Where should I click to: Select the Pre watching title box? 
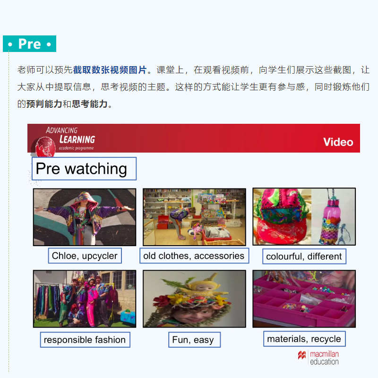click(x=84, y=169)
